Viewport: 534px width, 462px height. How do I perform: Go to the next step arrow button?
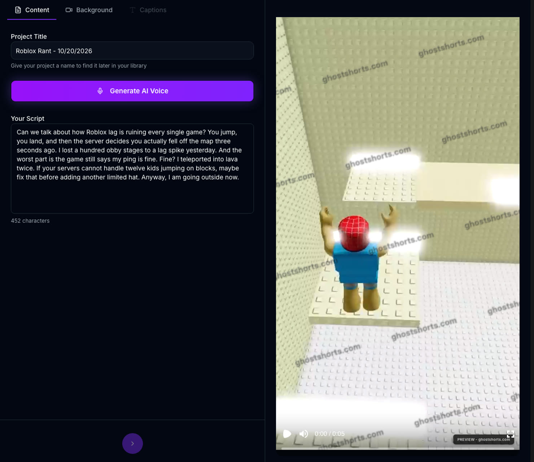132,444
